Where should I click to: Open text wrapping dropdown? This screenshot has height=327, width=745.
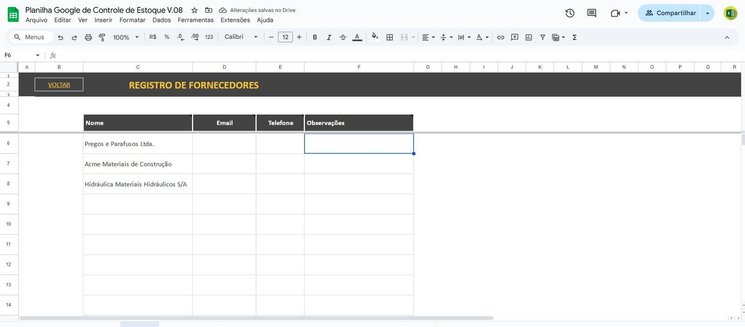click(464, 37)
